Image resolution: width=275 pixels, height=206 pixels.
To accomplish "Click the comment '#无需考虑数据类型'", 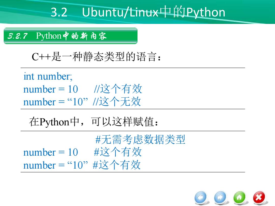I will coord(140,140).
